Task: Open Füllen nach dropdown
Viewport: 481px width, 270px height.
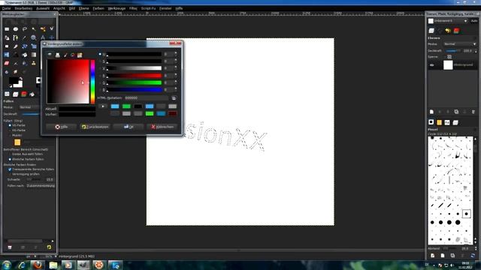Action: pyautogui.click(x=41, y=186)
